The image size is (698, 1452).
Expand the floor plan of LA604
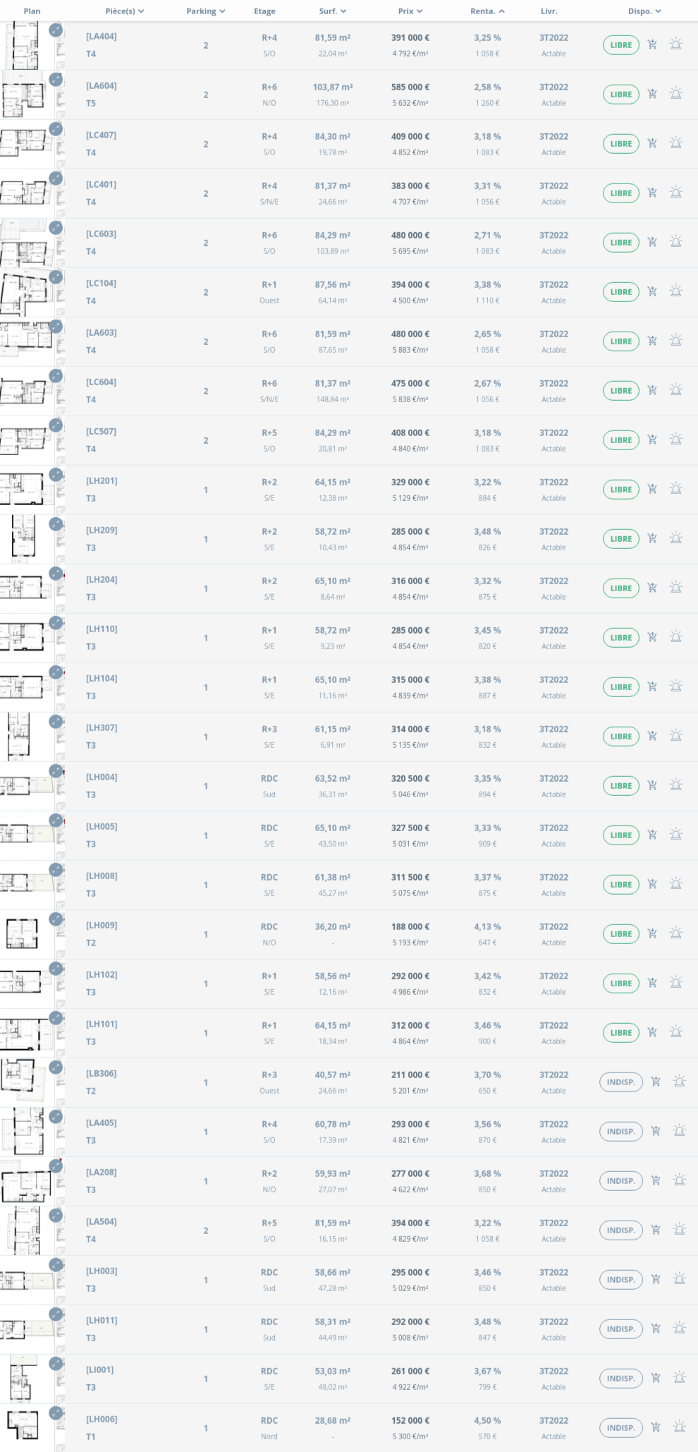pos(56,80)
